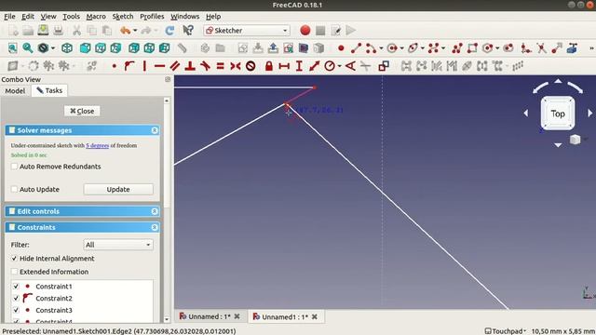Select the Line drawing tool
The width and height of the screenshot is (596, 335).
click(x=356, y=48)
